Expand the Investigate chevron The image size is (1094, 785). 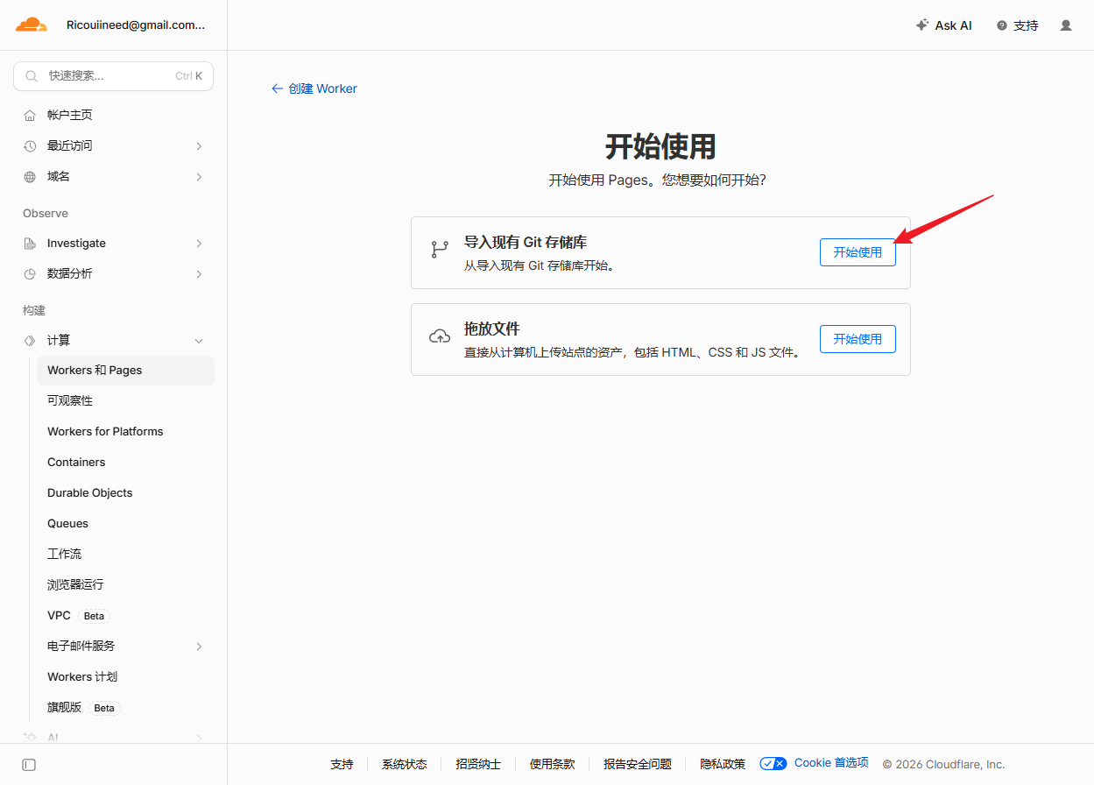(199, 243)
